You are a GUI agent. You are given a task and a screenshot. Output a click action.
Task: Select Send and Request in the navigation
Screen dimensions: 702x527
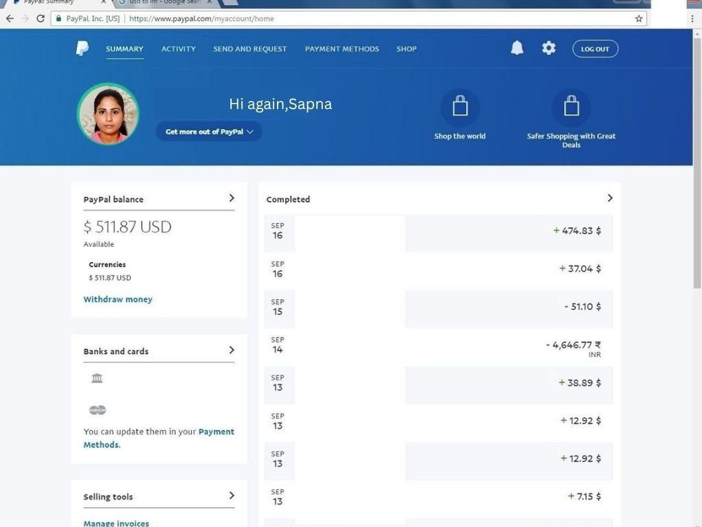tap(250, 49)
